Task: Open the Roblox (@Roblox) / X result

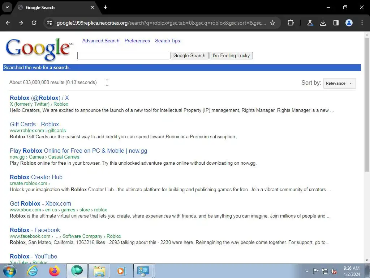Action: click(39, 98)
